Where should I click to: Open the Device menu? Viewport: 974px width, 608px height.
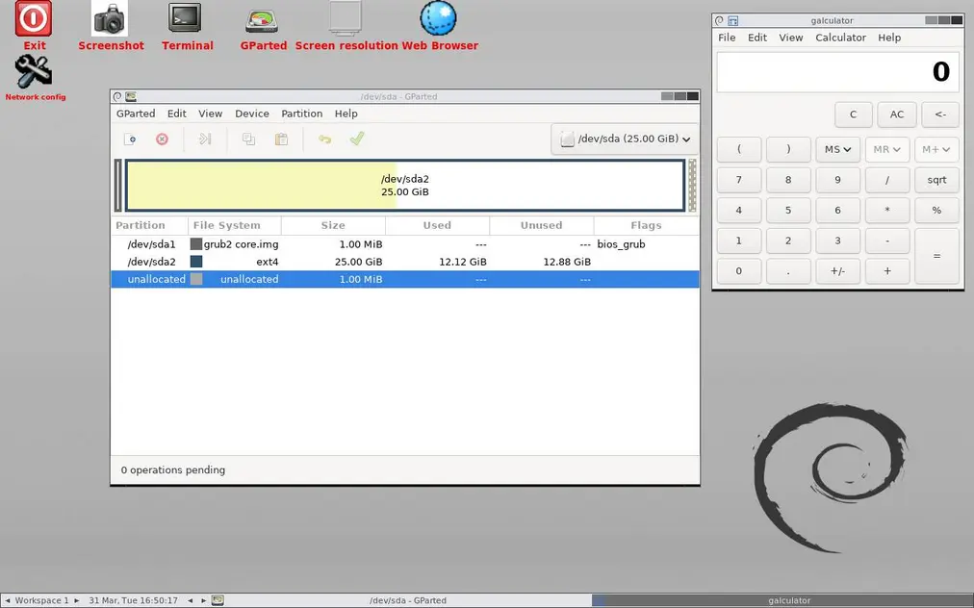(x=251, y=114)
